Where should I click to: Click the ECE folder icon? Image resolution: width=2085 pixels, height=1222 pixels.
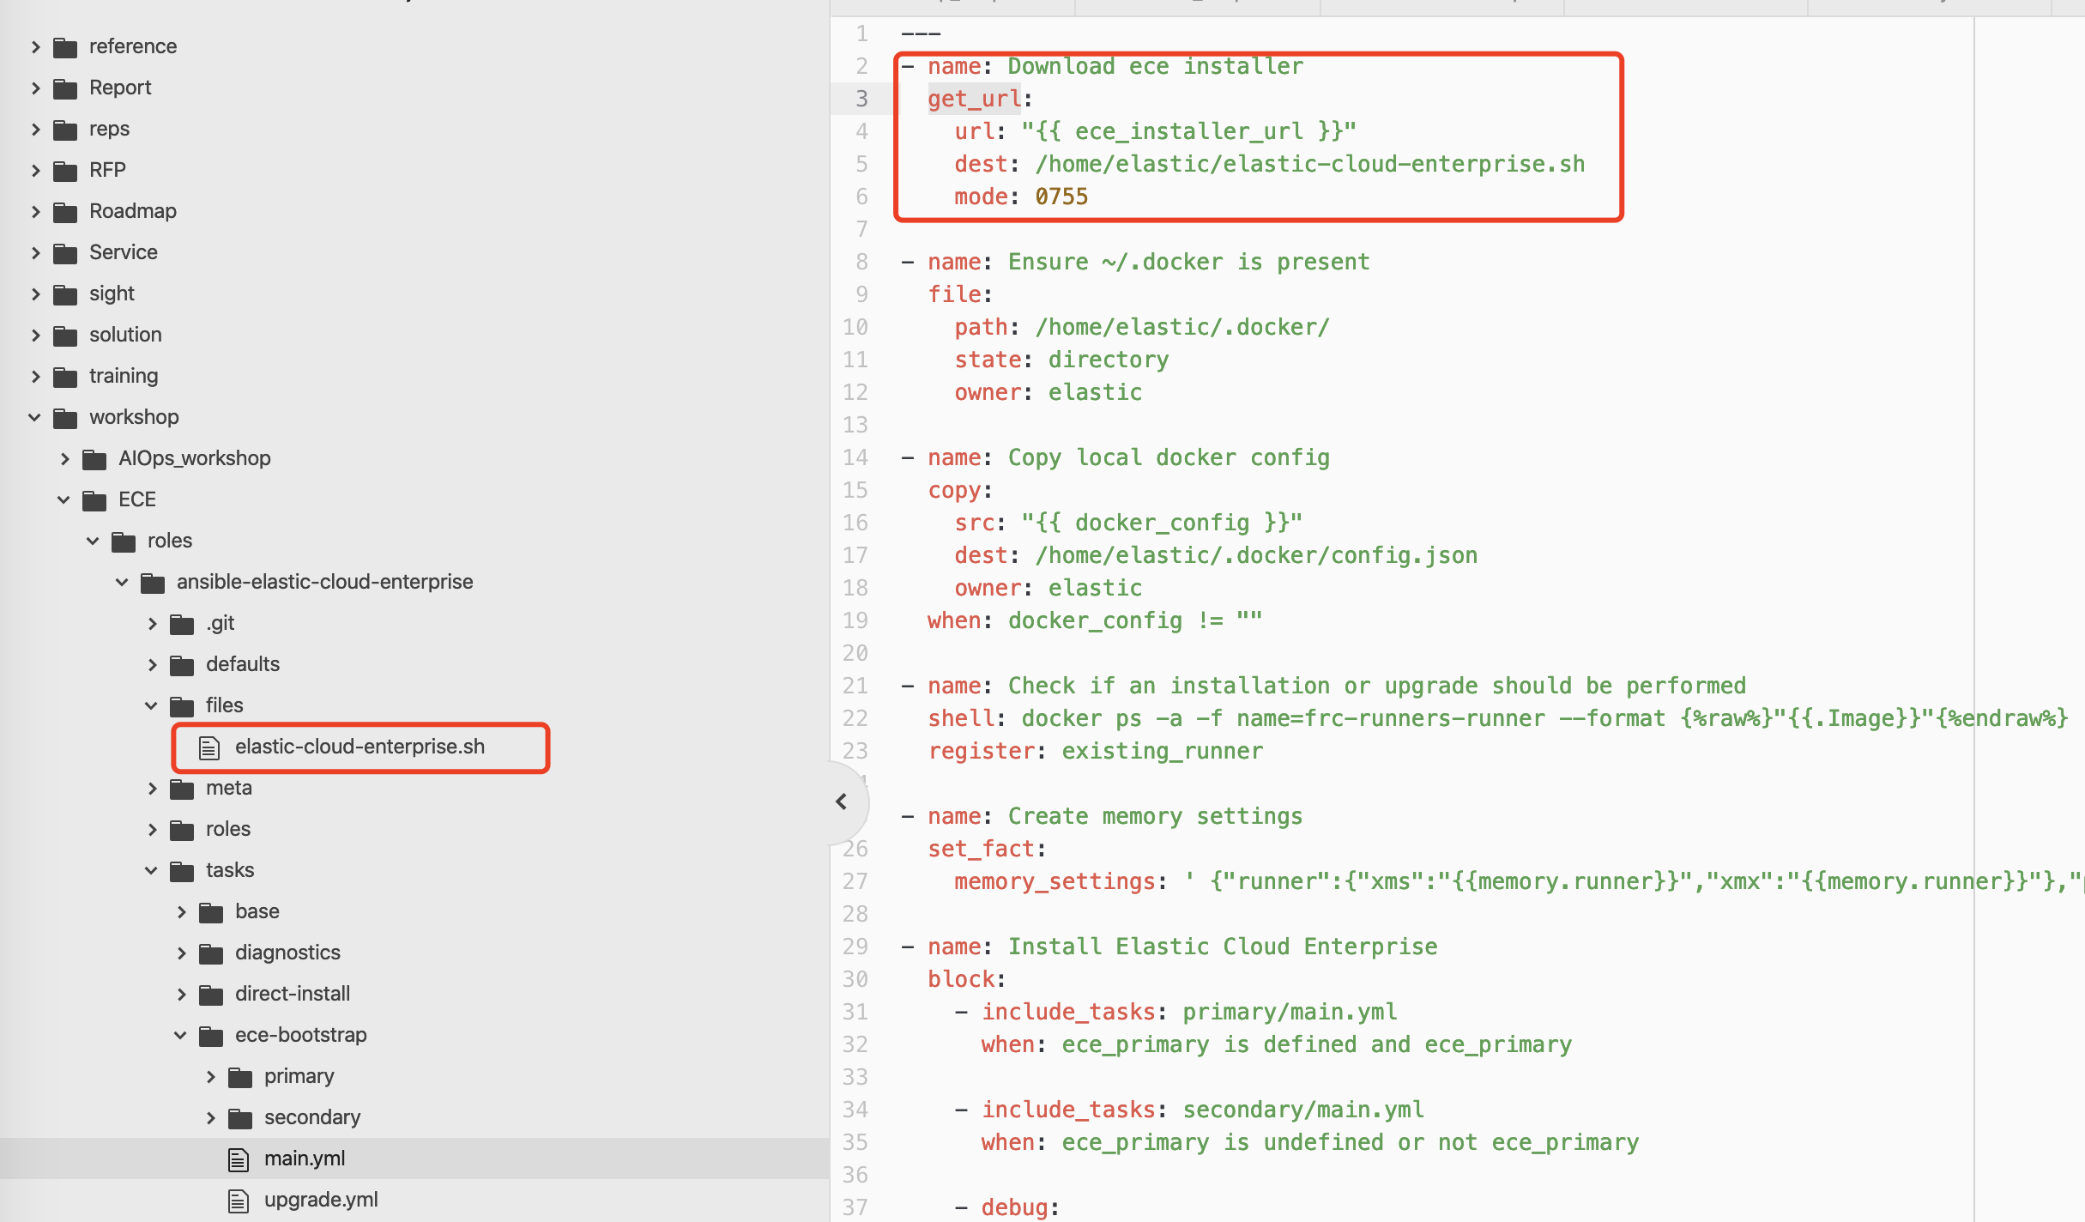pos(94,500)
